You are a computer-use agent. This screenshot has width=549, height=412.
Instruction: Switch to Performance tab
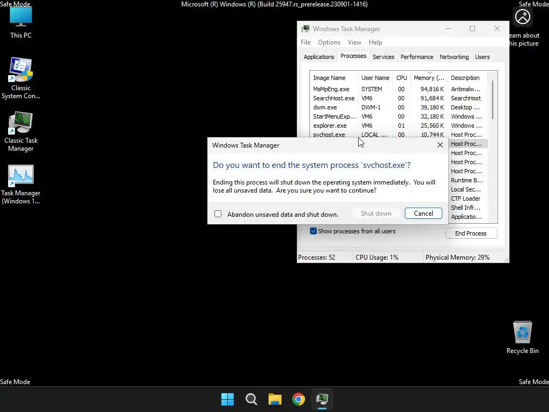click(417, 57)
